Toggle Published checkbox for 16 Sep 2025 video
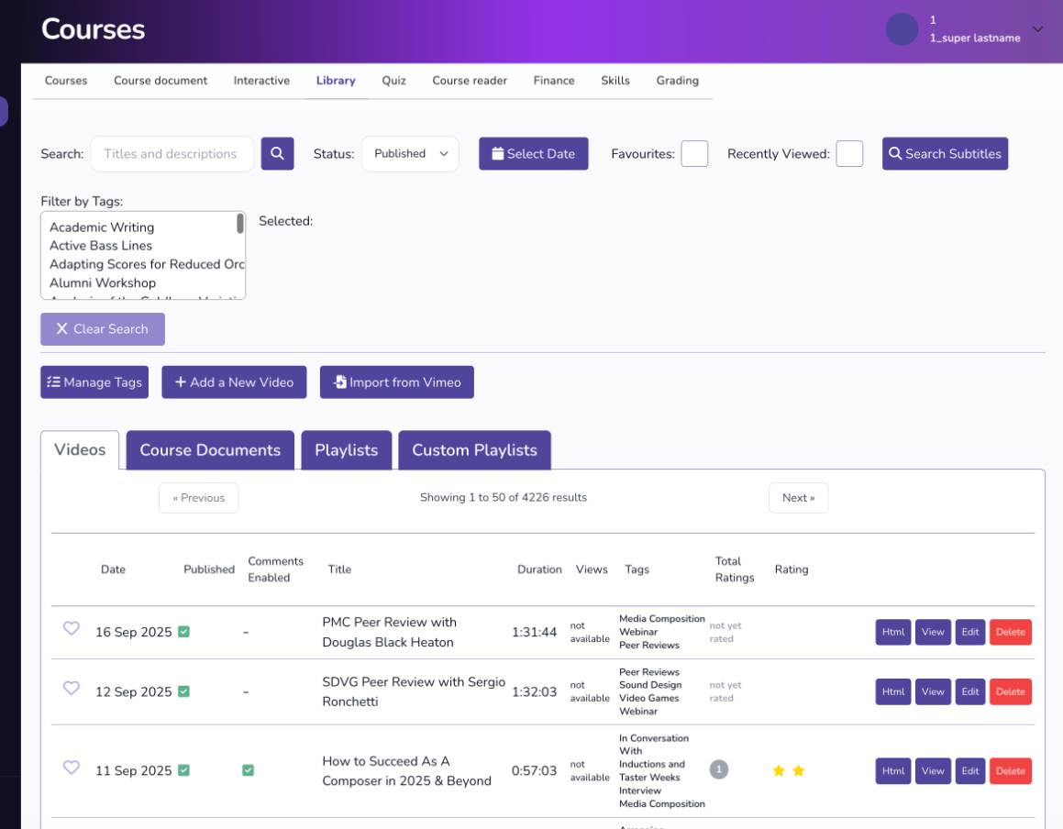The height and width of the screenshot is (829, 1063). pos(183,632)
